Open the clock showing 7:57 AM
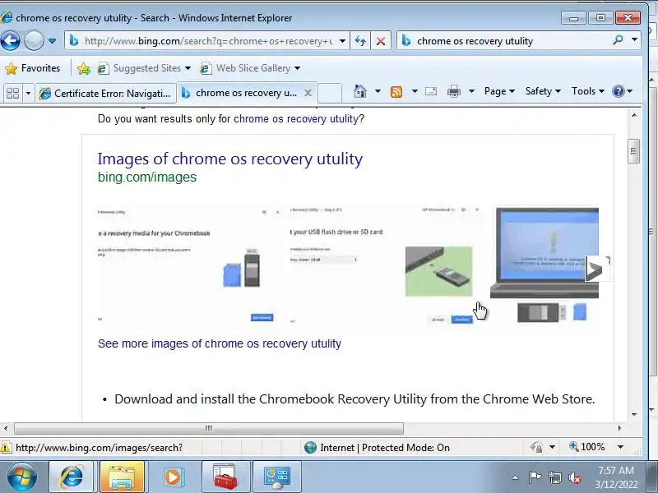 tap(616, 477)
